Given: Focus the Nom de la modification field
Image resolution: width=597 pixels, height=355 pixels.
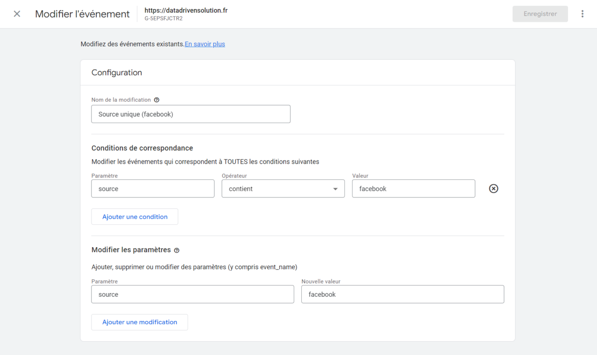Looking at the screenshot, I should [190, 114].
